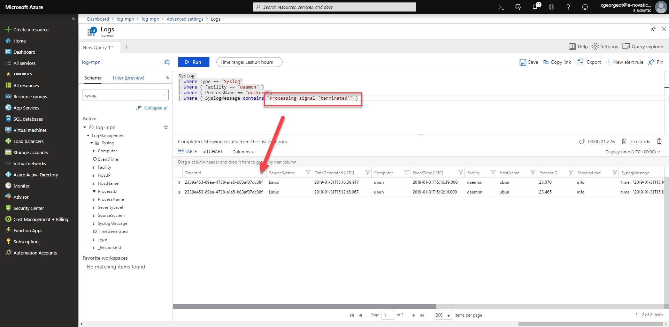Select the ProcessName schema field
The image size is (669, 327).
click(x=111, y=199)
